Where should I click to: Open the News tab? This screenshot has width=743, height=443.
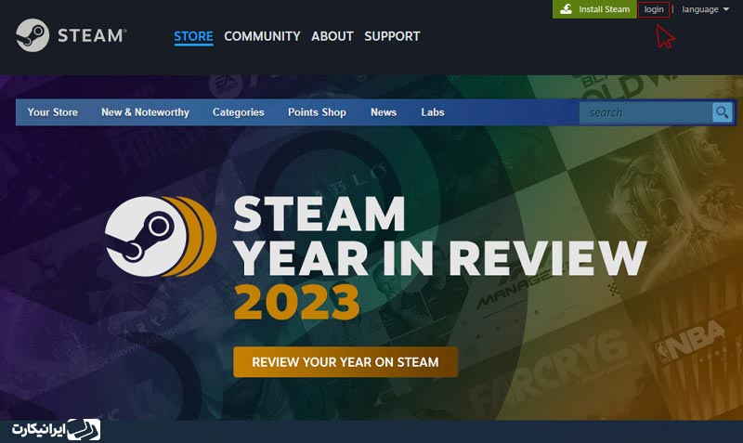click(384, 112)
